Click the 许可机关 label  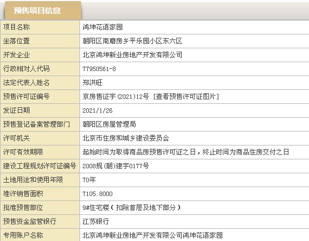coord(16,138)
